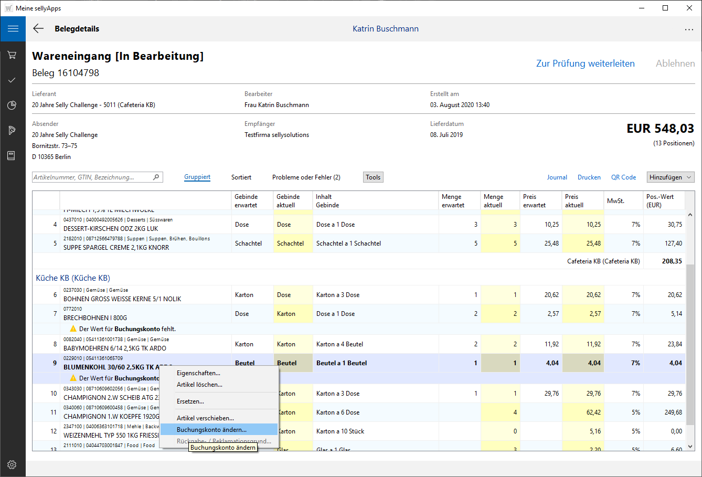Click the search magnifier icon

156,177
